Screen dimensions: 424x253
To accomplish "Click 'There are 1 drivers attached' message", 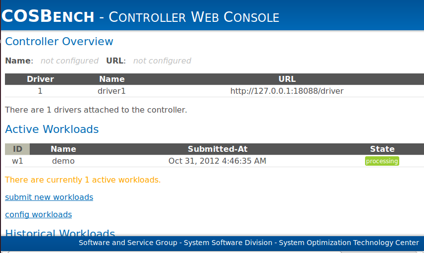I will pyautogui.click(x=96, y=110).
